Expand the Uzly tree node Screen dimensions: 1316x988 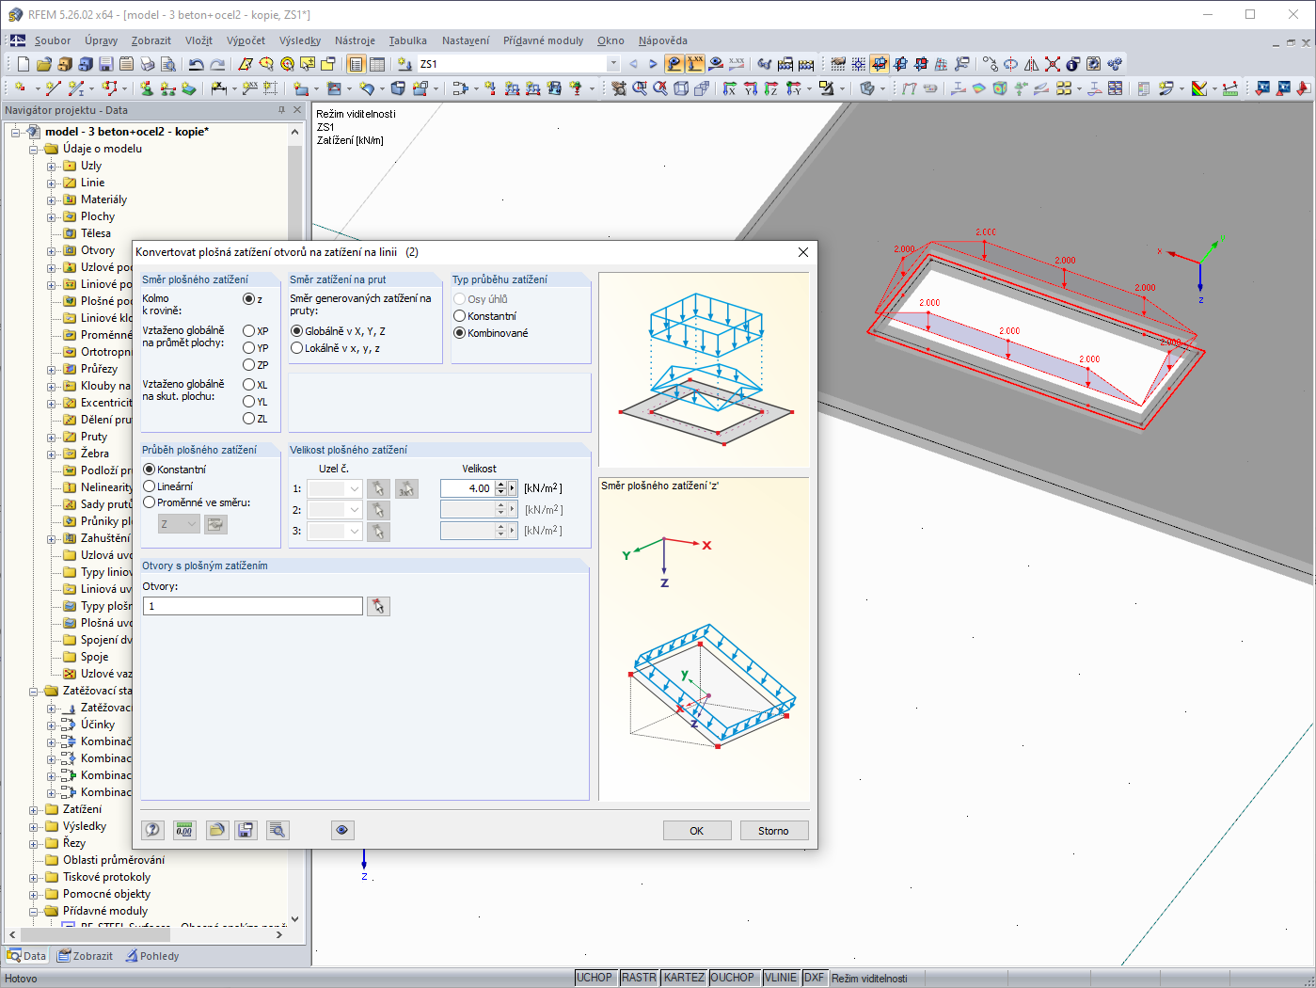coord(52,166)
